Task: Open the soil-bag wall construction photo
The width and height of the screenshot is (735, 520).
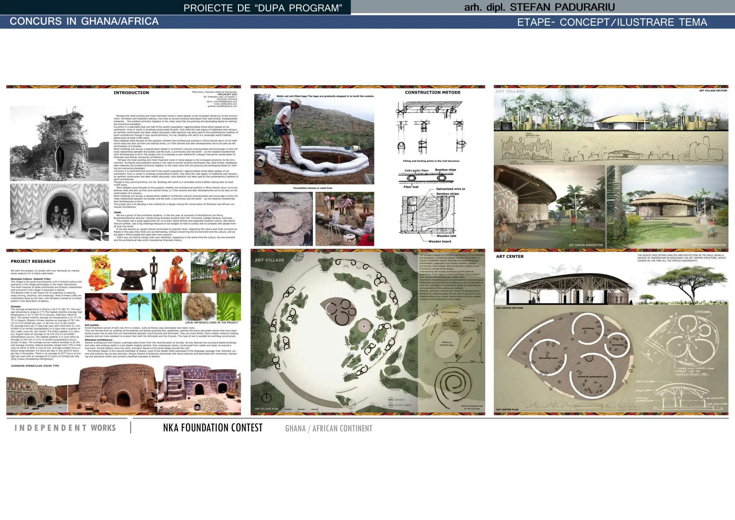Action: point(314,140)
